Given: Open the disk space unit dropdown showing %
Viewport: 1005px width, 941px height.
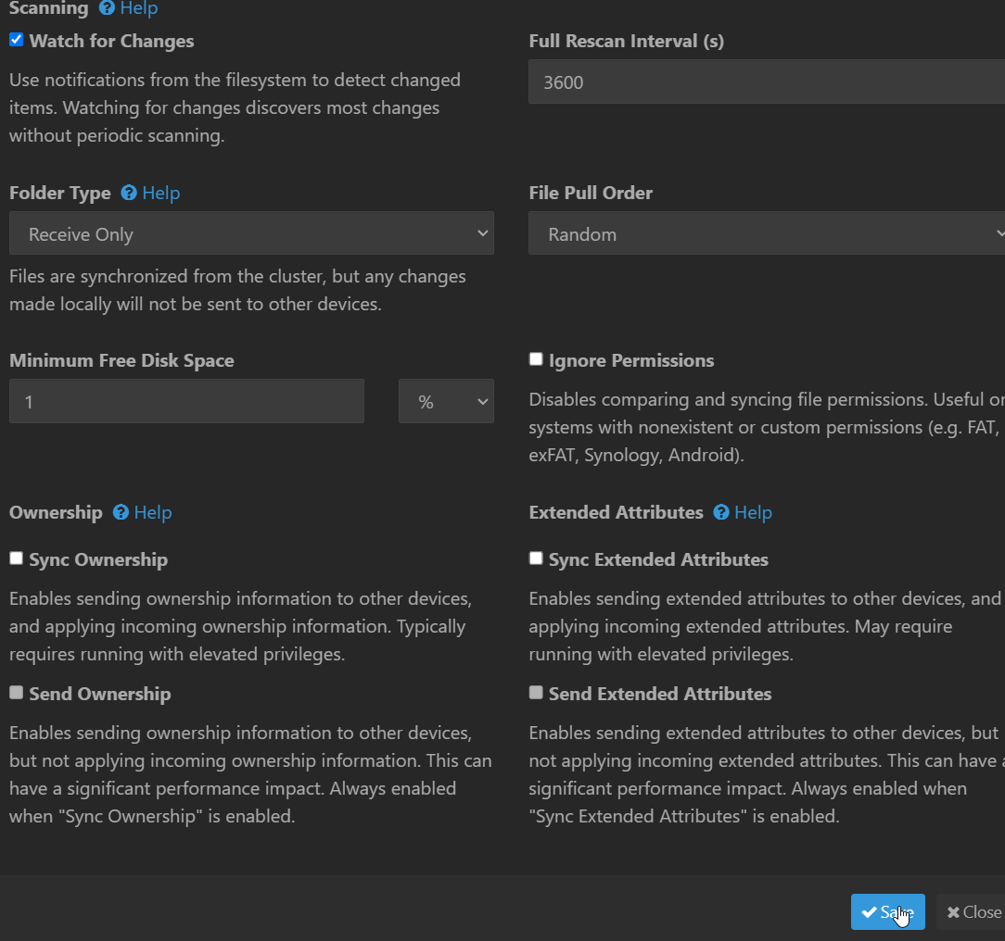Looking at the screenshot, I should pyautogui.click(x=446, y=401).
